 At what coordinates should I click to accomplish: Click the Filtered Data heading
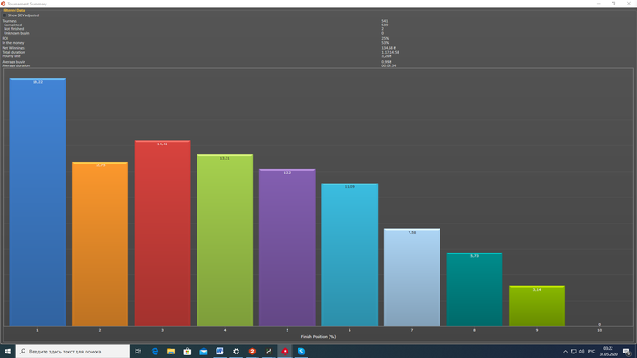point(14,11)
